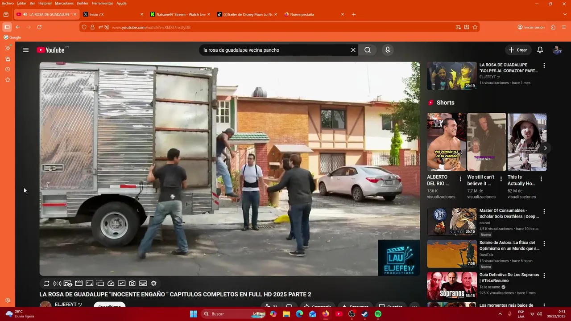Screen dimensions: 571x321
Task: Open enhancer settings gear under video
Action: pyautogui.click(x=154, y=284)
